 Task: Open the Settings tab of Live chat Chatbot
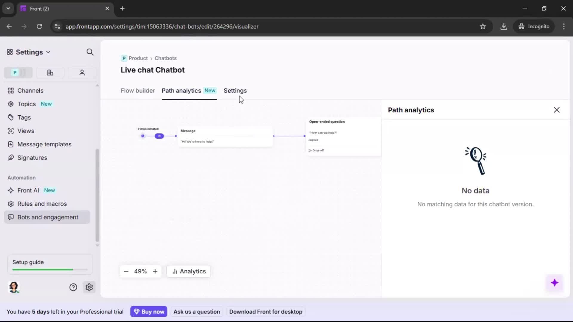pyautogui.click(x=235, y=91)
